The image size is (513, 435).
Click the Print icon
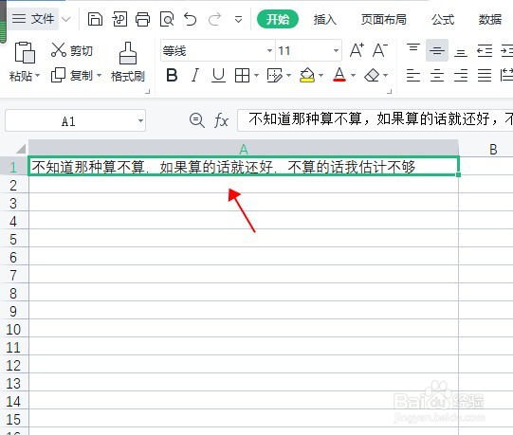142,19
